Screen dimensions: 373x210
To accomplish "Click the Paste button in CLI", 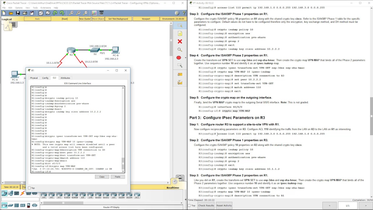I will tap(118, 177).
